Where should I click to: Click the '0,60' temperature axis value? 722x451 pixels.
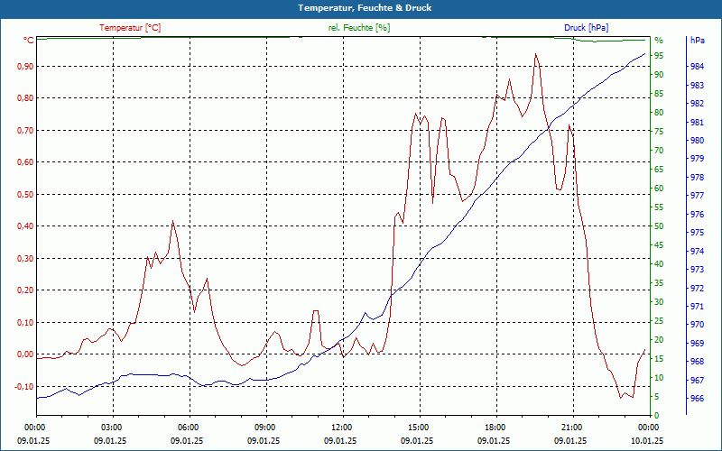click(26, 162)
